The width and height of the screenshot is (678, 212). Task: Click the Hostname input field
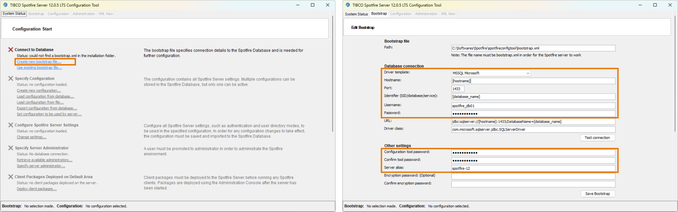point(533,81)
